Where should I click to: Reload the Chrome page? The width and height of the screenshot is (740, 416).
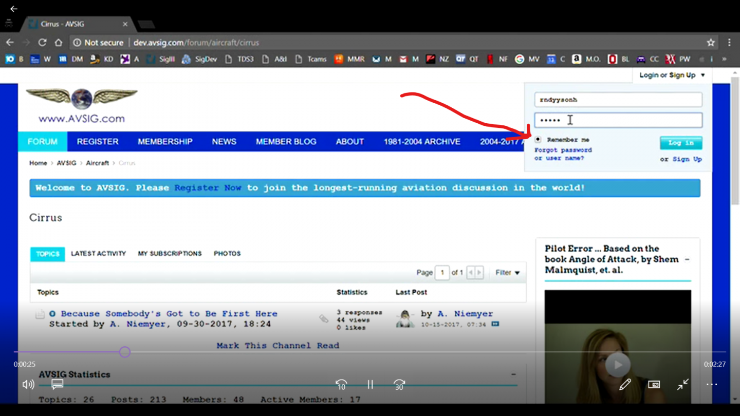pyautogui.click(x=43, y=43)
